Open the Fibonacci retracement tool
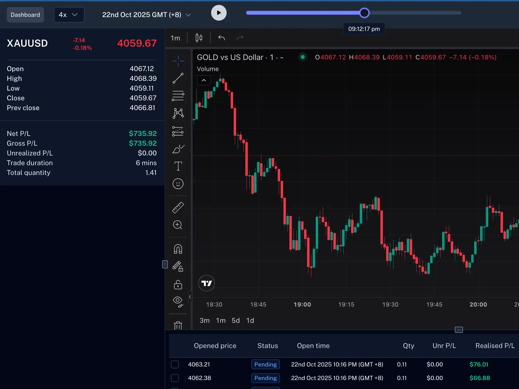Viewport: 519px width, 389px height. 178,96
